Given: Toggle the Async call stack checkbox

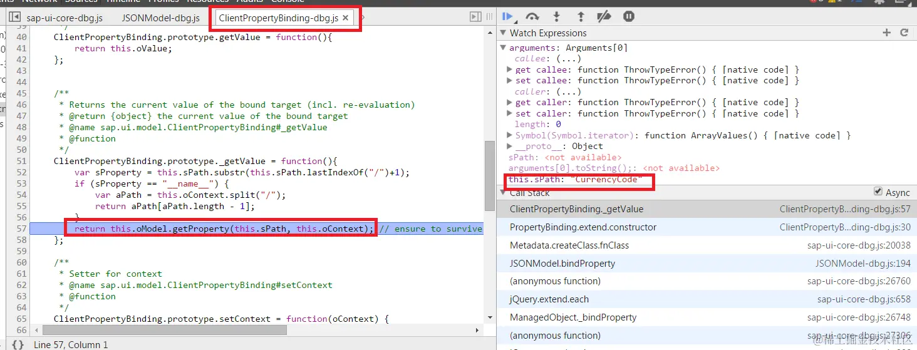Looking at the screenshot, I should coord(878,192).
